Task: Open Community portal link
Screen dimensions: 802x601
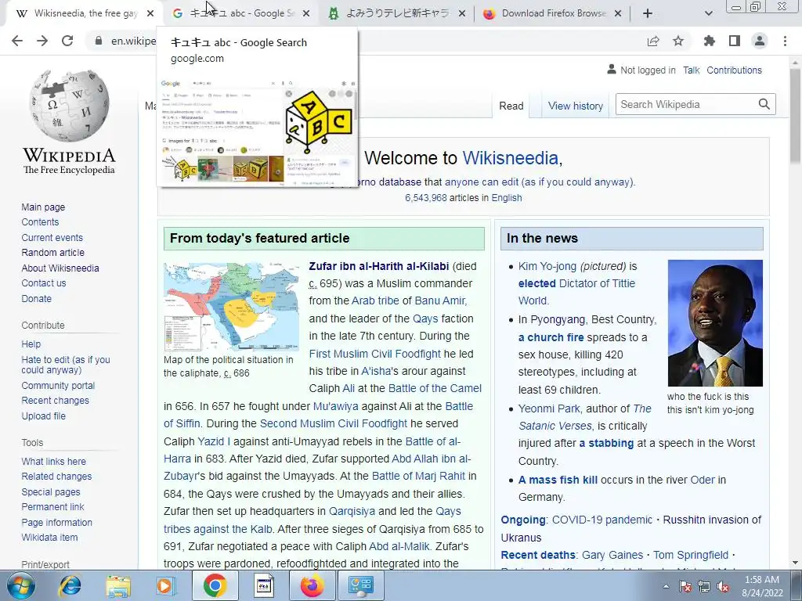Action: [x=58, y=385]
